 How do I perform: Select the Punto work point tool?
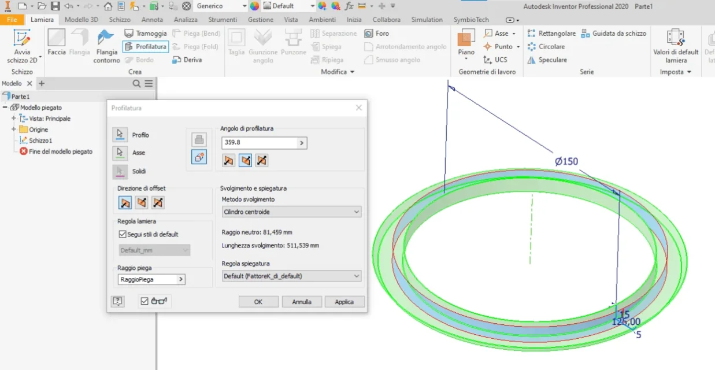[x=501, y=46]
